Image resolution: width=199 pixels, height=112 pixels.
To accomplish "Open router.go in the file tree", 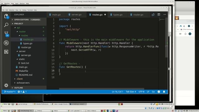I will click(x=26, y=47).
